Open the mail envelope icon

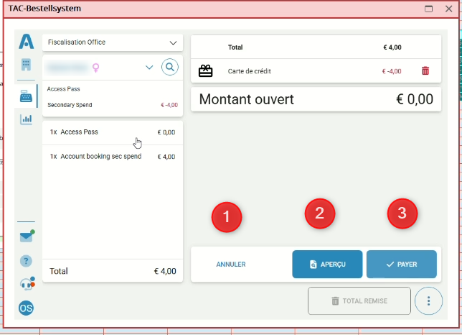[27, 236]
